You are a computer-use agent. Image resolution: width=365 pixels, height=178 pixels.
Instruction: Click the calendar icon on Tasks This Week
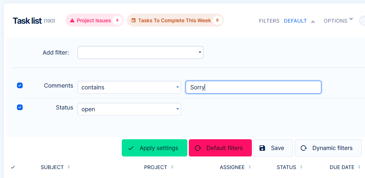tap(133, 20)
